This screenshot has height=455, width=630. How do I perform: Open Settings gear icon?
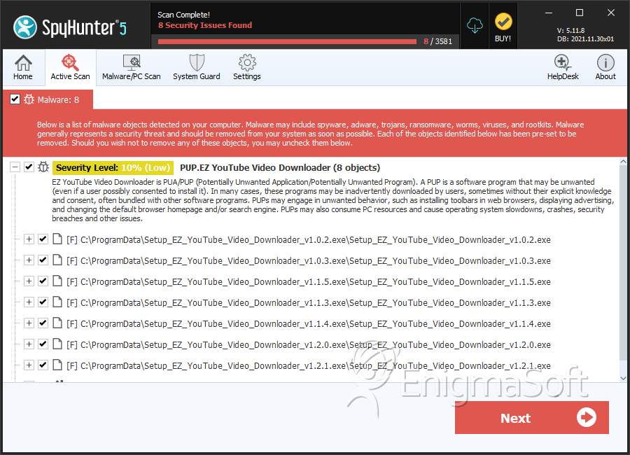(246, 68)
